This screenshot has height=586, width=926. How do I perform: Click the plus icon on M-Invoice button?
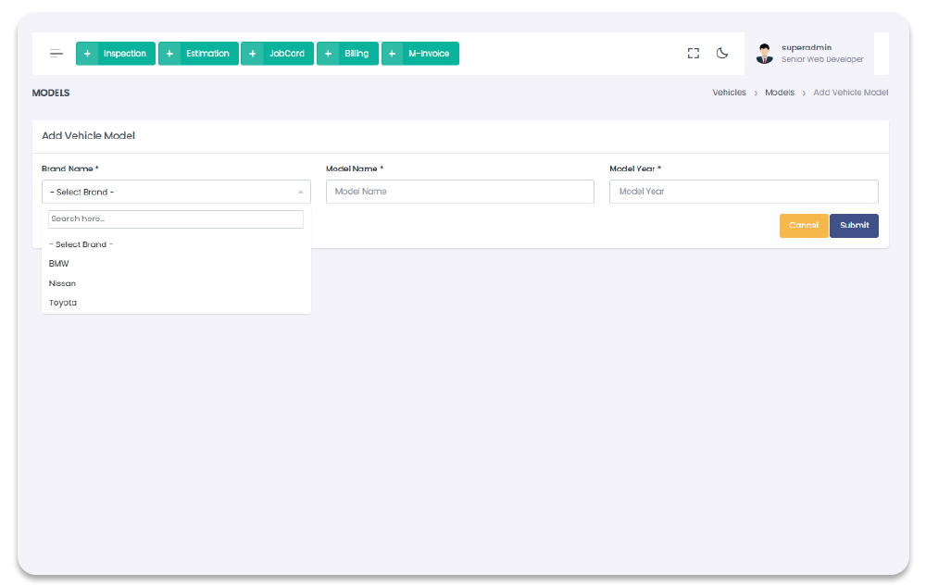point(393,54)
